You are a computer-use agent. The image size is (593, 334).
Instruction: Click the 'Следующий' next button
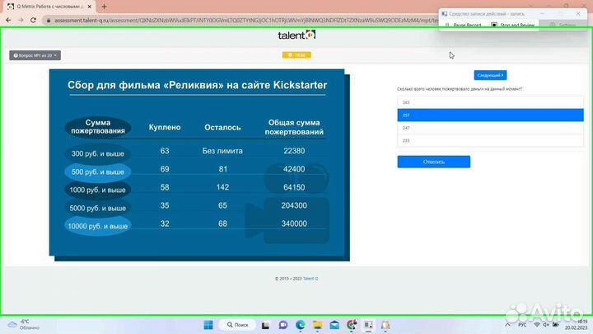(x=490, y=75)
